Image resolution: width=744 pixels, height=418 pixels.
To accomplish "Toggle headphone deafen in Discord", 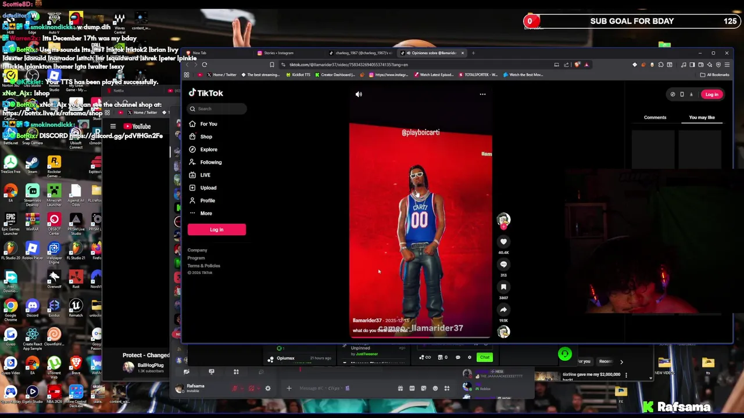I will (252, 388).
